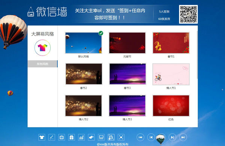Open the gift box lottery icon
The image size is (225, 146).
click(72, 137)
